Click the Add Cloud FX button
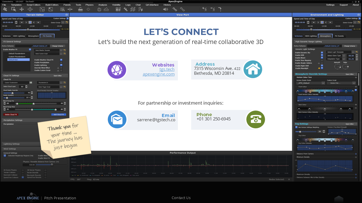Screen dimensions: 362x203 tap(59, 114)
